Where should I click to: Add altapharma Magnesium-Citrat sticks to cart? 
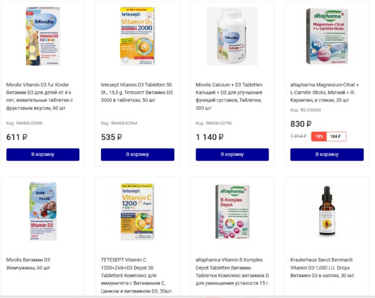click(x=327, y=154)
